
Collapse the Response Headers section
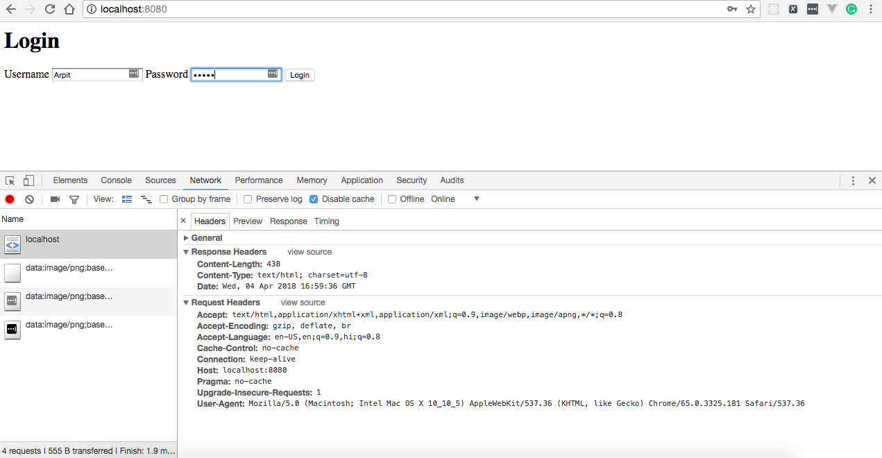[186, 252]
